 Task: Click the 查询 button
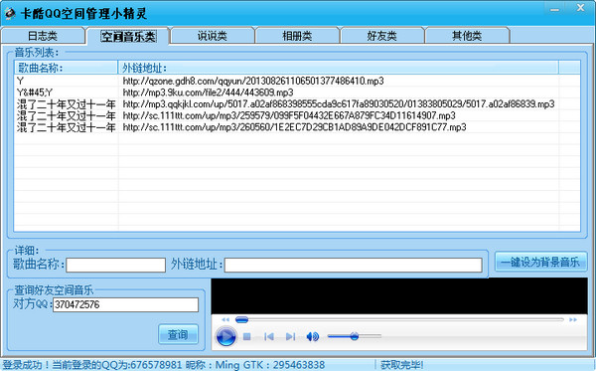pyautogui.click(x=178, y=334)
